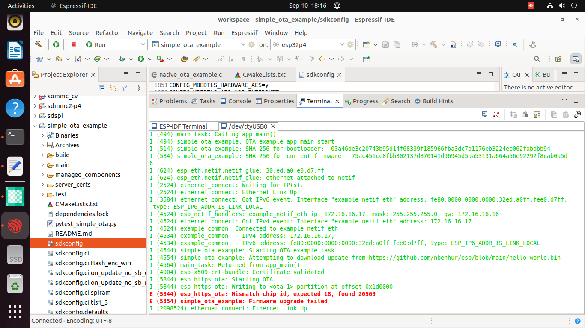Expand the Binaries node
Screen dimensions: 585x328
click(x=42, y=135)
